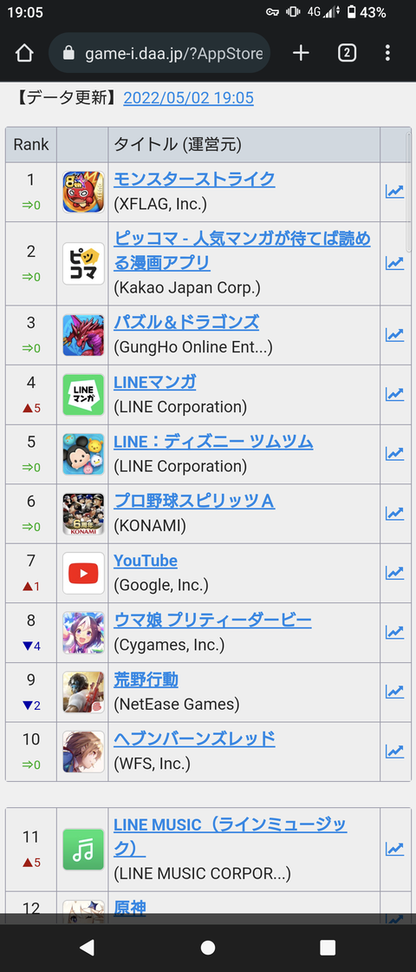Tap the ピッコマ app thumbnail
Viewport: 416px width, 972px height.
tap(83, 264)
